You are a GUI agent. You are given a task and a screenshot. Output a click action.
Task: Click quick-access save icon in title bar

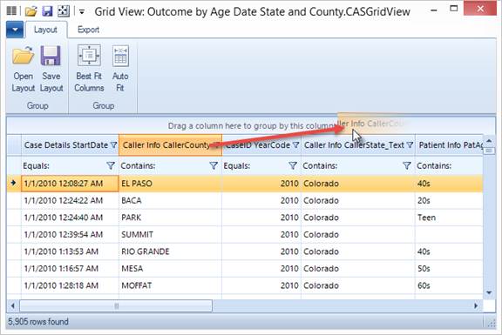(x=47, y=11)
